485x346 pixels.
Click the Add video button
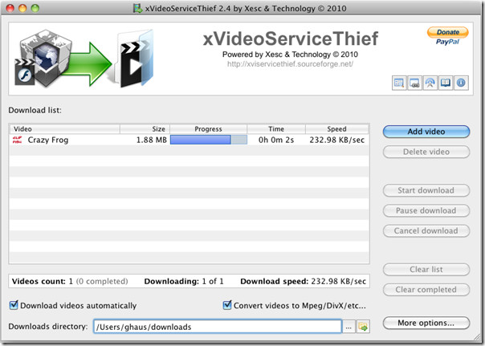tap(426, 132)
